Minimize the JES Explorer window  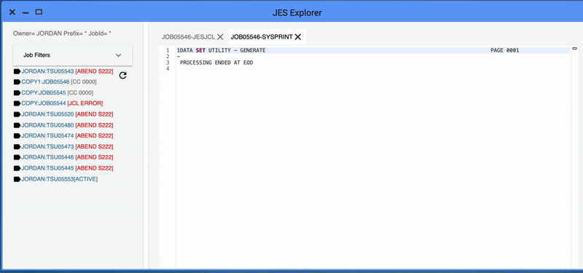[26, 12]
